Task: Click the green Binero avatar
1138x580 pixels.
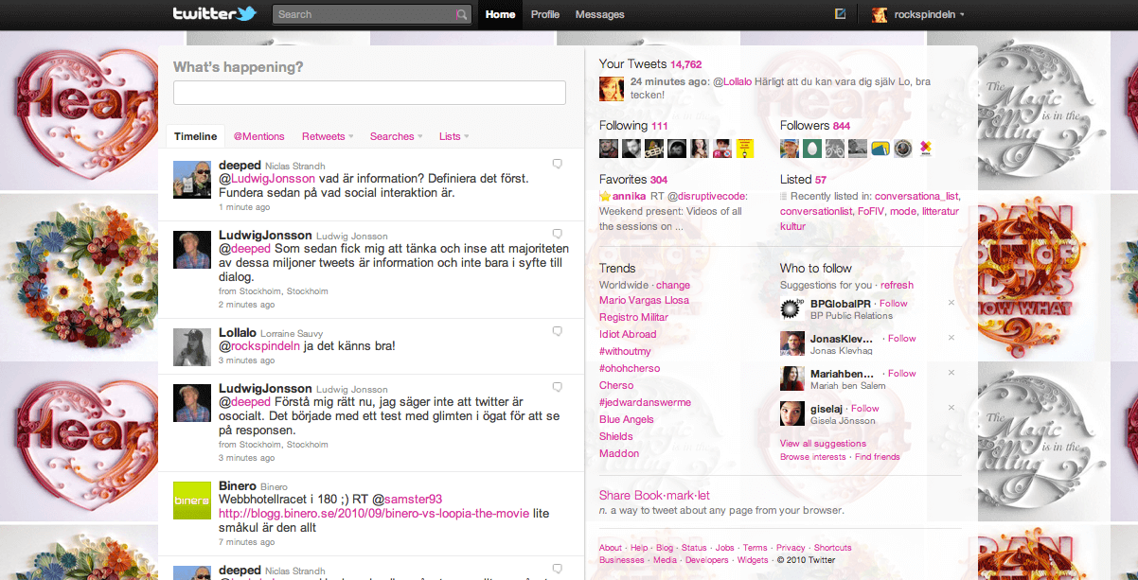Action: click(x=191, y=500)
